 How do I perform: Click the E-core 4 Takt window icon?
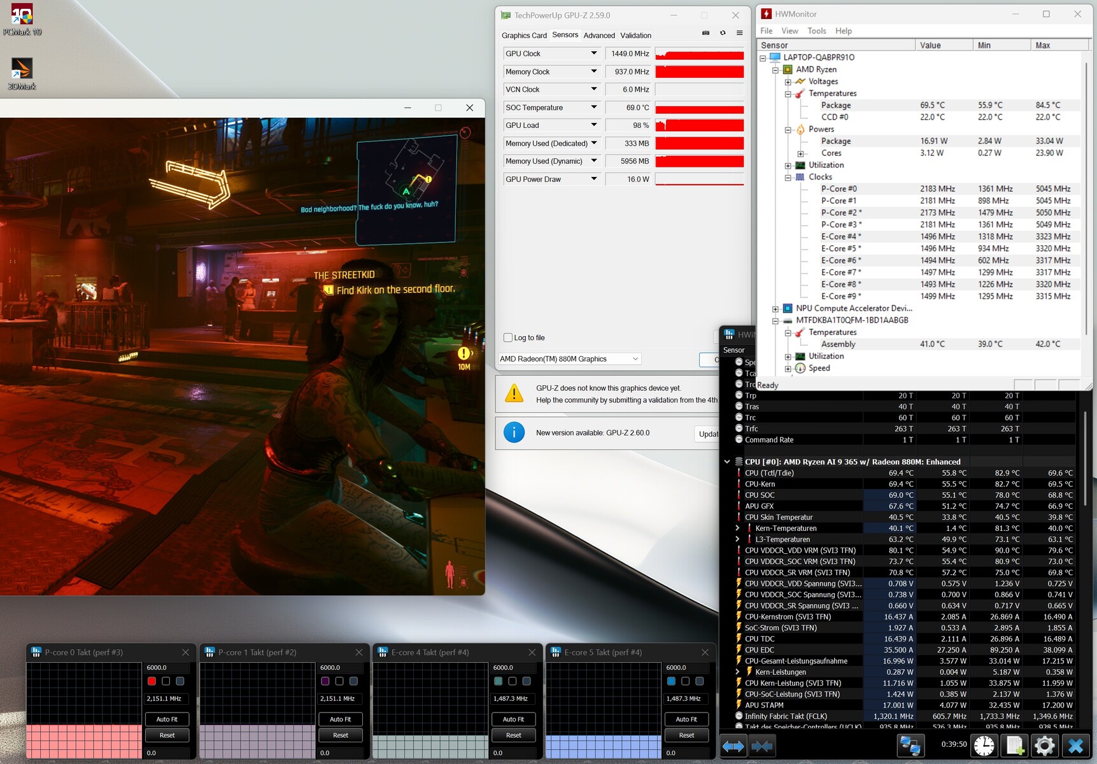pyautogui.click(x=383, y=652)
